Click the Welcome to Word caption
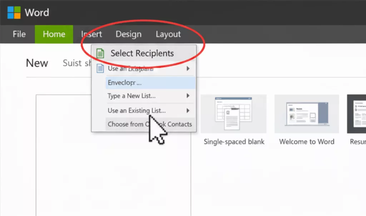The height and width of the screenshot is (216, 366). pos(307,142)
